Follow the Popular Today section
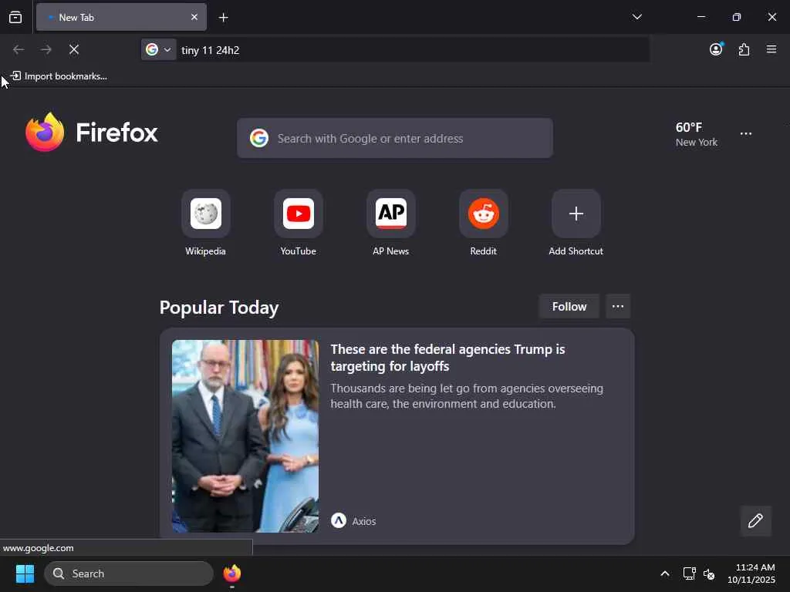 (569, 307)
